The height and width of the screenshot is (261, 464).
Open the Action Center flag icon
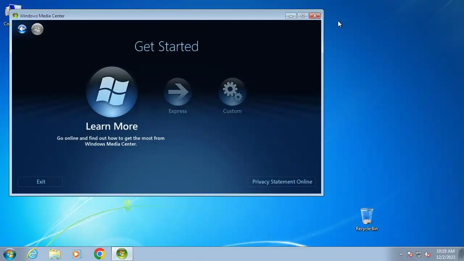(x=410, y=254)
